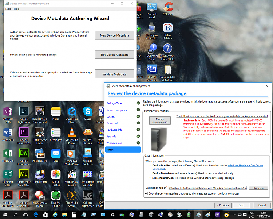Open Publisher 2016 desktop icon
The width and height of the screenshot is (273, 219).
tap(8, 178)
